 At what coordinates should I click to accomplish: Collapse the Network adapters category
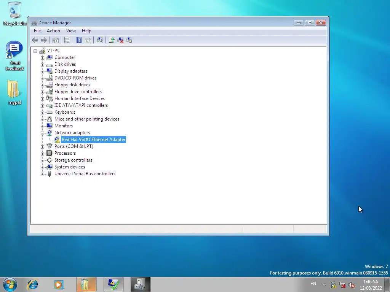point(43,133)
